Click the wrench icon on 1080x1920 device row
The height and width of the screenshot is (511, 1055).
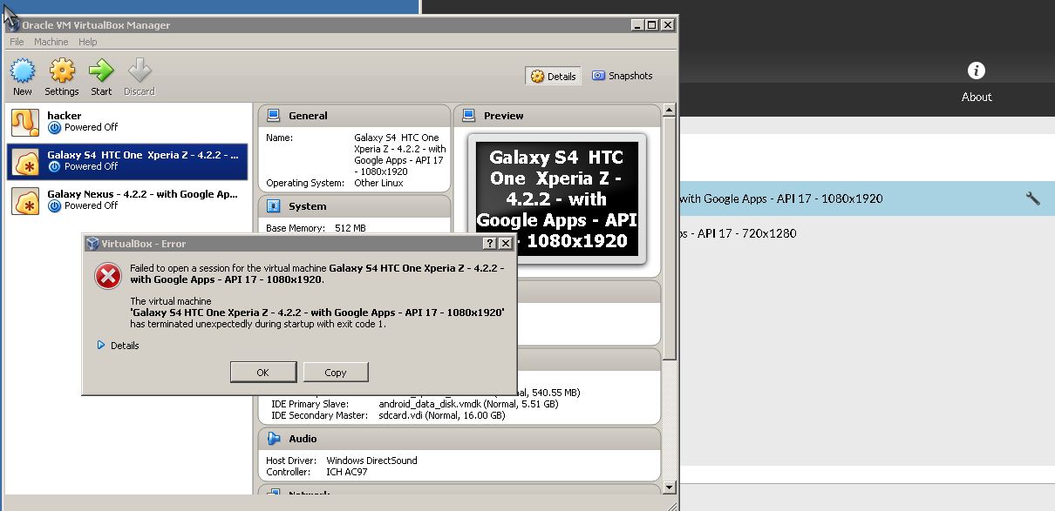tap(1033, 198)
